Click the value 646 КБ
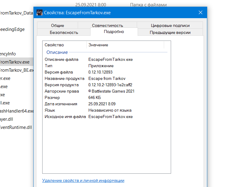 [x=94, y=97]
